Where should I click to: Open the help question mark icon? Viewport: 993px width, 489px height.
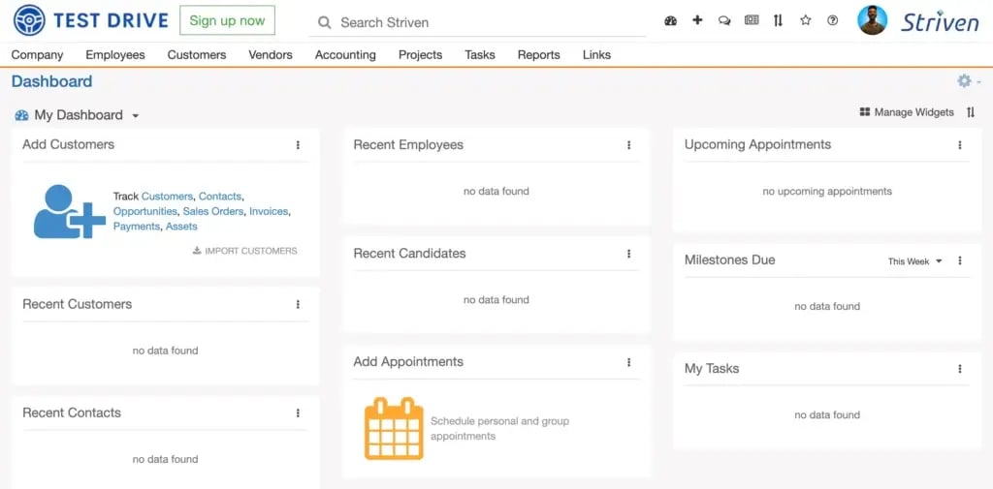(x=832, y=20)
